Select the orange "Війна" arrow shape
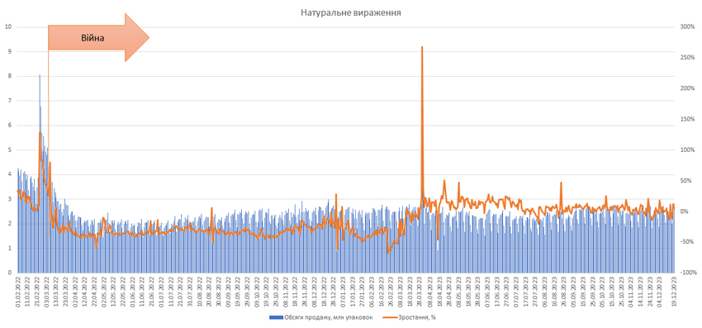The image size is (702, 328). pos(98,38)
